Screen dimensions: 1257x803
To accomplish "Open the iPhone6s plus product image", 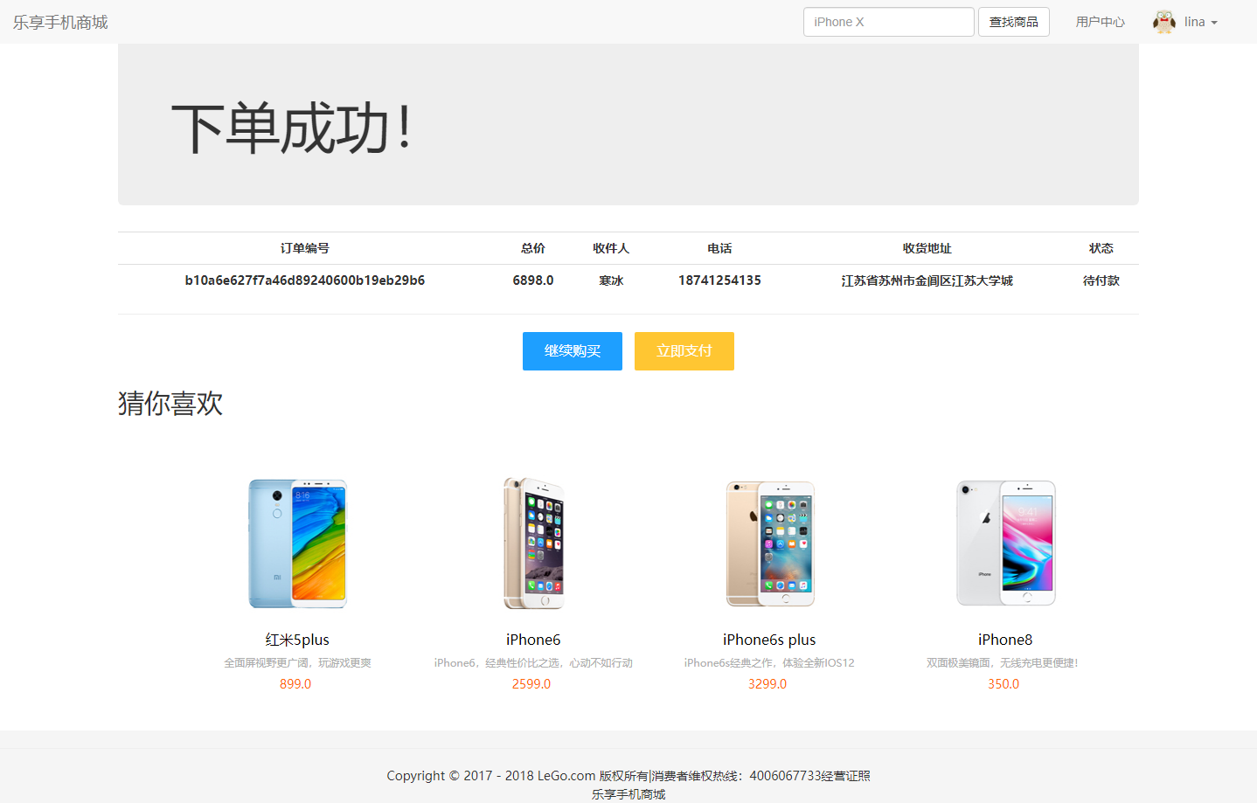I will tap(769, 543).
